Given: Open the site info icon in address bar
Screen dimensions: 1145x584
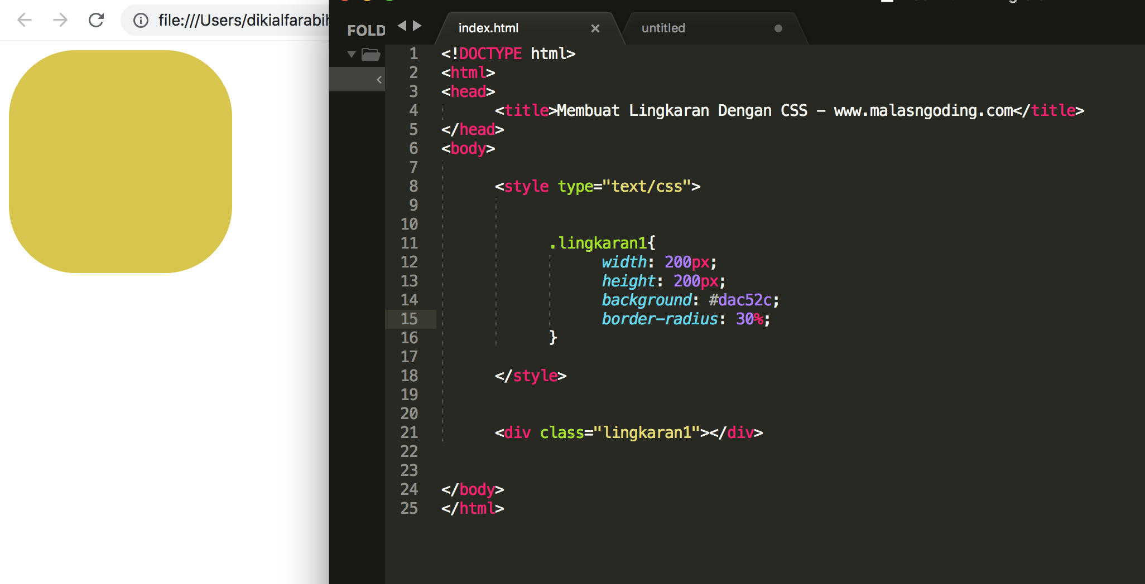Looking at the screenshot, I should 141,21.
